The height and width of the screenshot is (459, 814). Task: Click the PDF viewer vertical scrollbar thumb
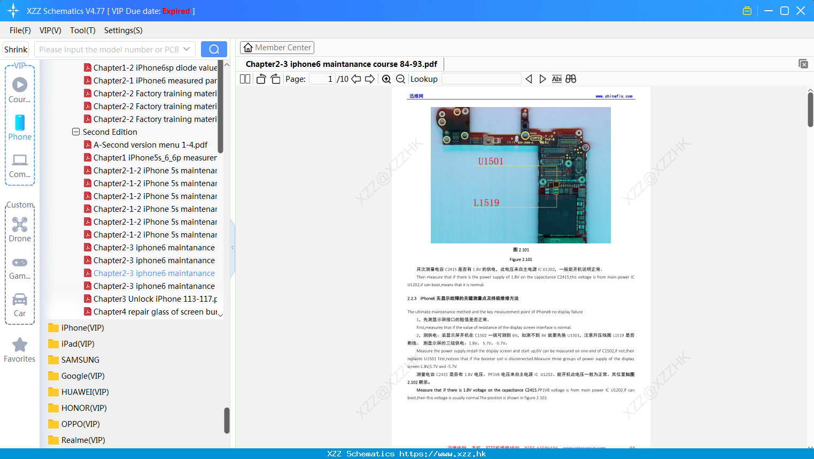pyautogui.click(x=810, y=110)
